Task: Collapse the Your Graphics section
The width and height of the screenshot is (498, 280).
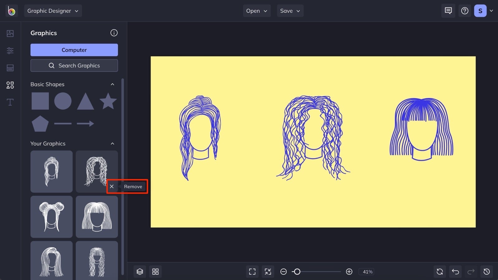Action: coord(112,144)
